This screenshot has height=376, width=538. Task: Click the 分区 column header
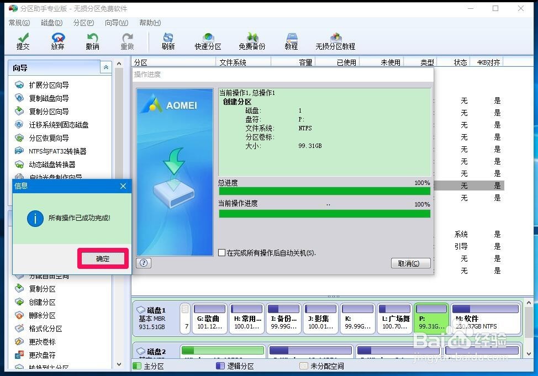(174, 62)
